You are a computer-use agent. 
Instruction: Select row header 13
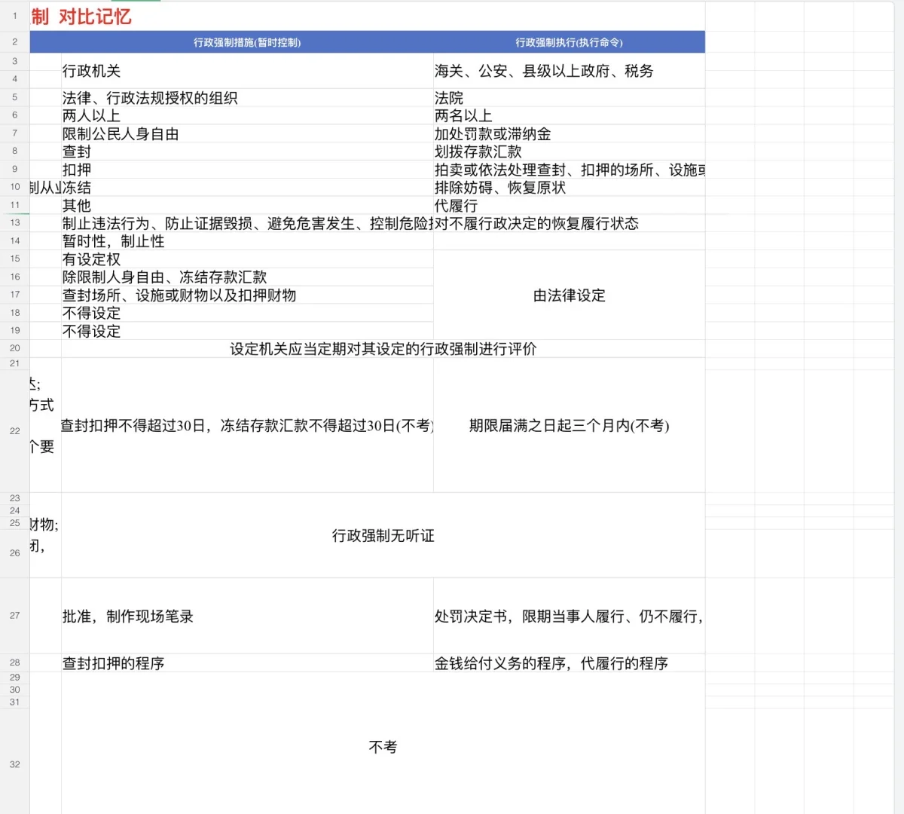[x=14, y=223]
